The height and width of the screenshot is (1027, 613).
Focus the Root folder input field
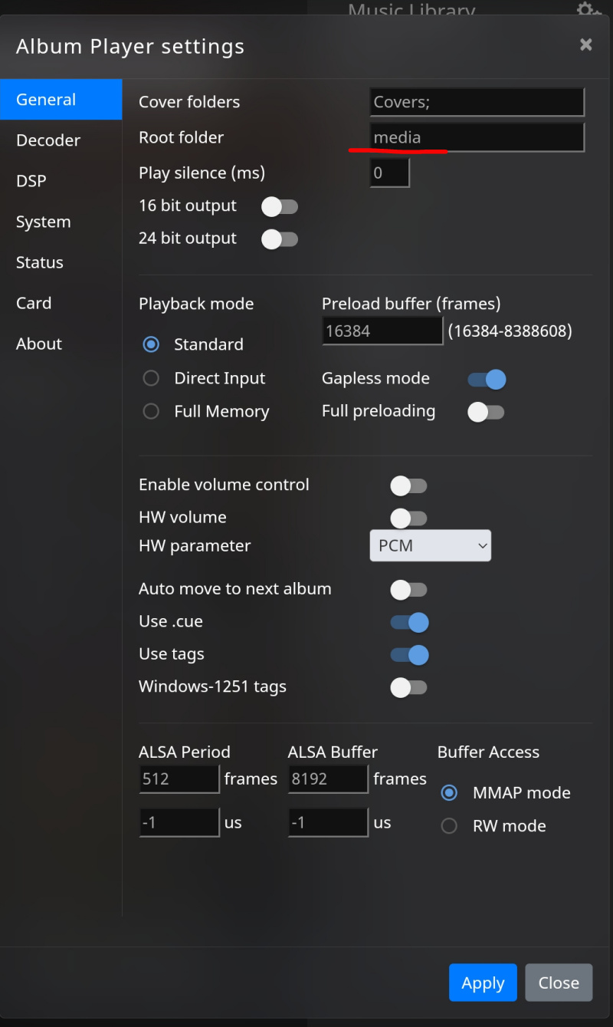[x=477, y=137]
